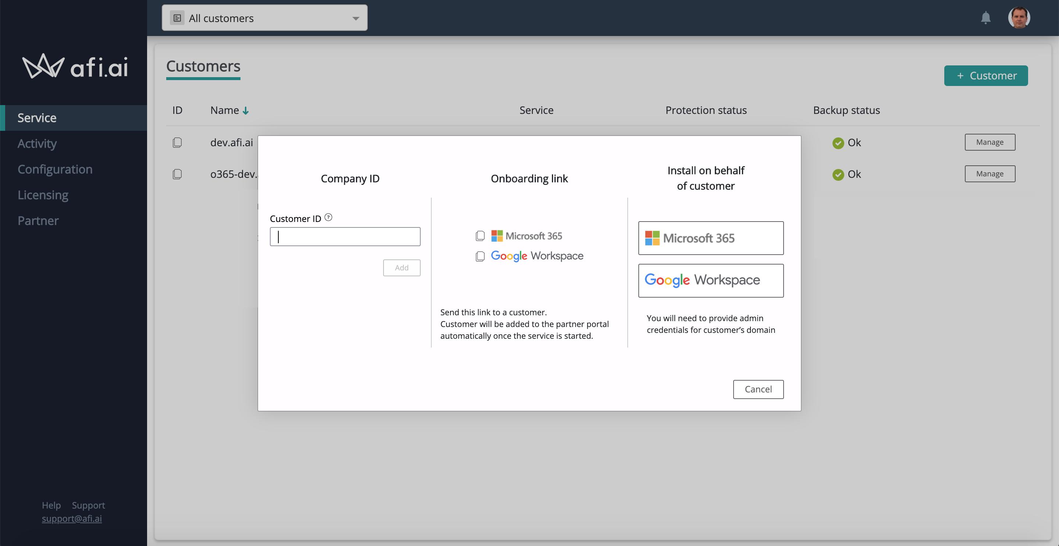Select the Customers tab heading
Image resolution: width=1059 pixels, height=546 pixels.
[203, 67]
